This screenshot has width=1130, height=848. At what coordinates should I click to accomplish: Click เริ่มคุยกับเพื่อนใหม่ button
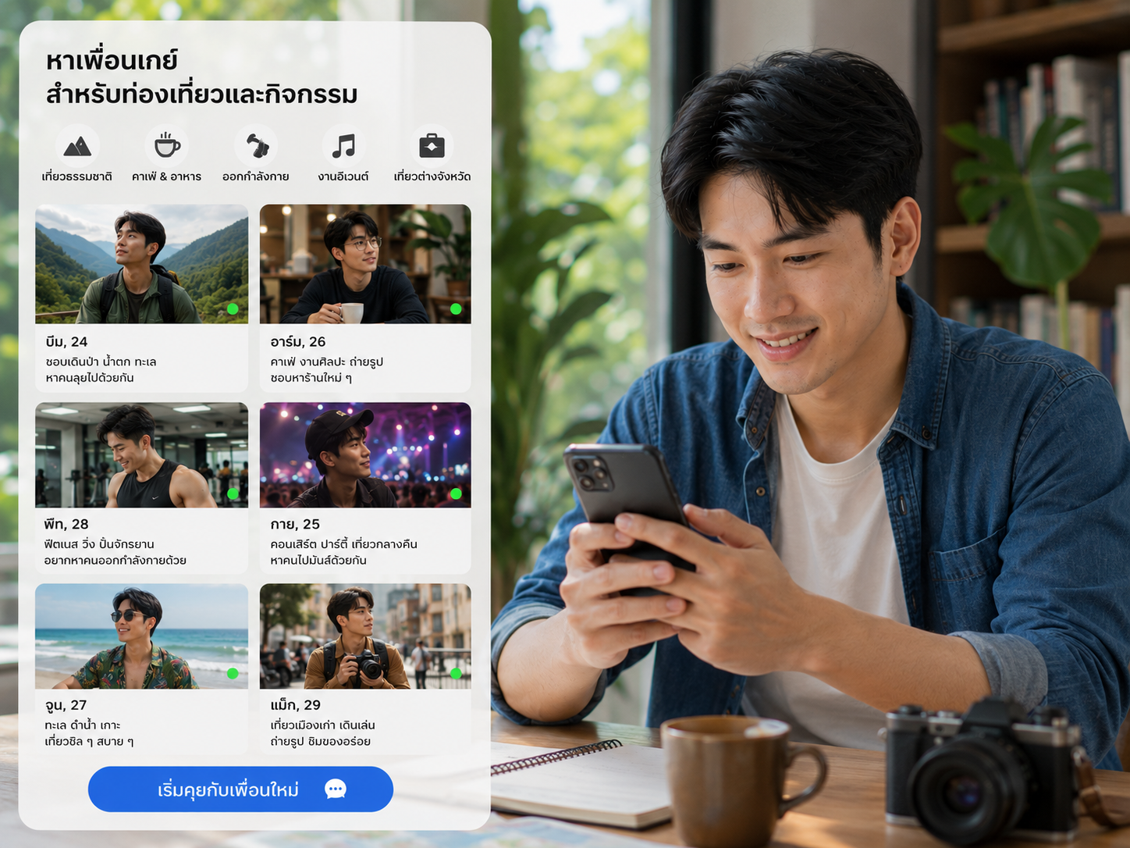tap(240, 789)
